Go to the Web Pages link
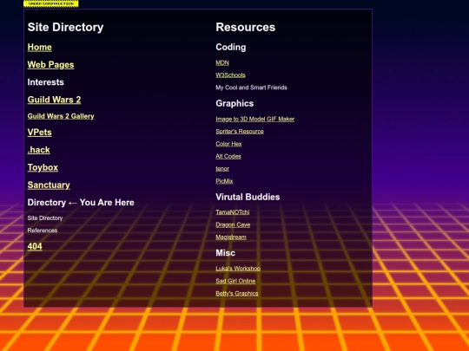The height and width of the screenshot is (351, 469). click(50, 65)
